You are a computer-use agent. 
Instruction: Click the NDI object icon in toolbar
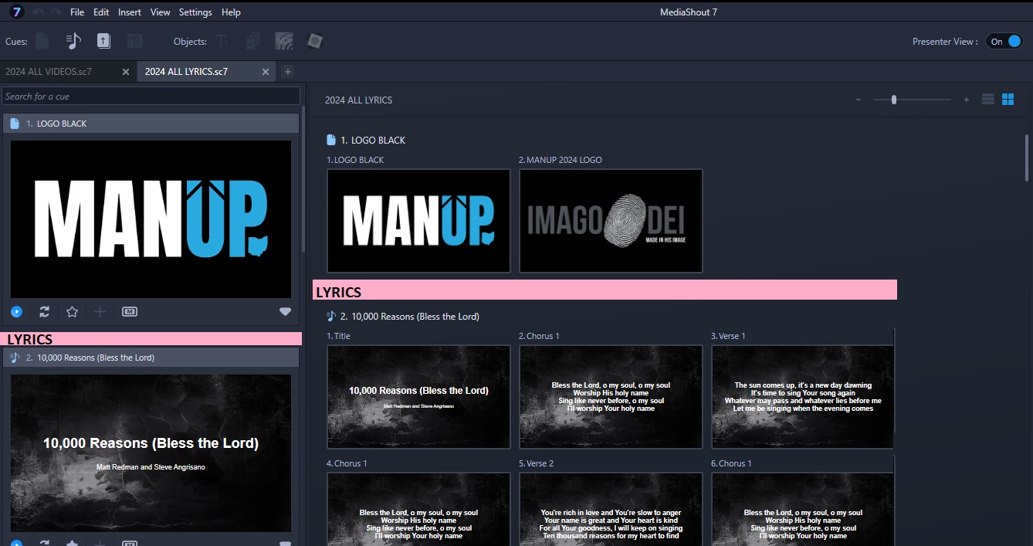[x=284, y=42]
